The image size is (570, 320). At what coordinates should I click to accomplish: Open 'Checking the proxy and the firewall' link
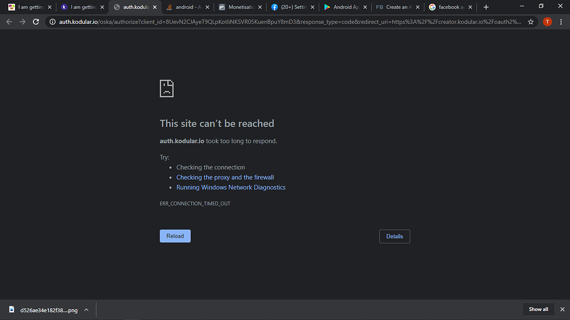click(225, 178)
